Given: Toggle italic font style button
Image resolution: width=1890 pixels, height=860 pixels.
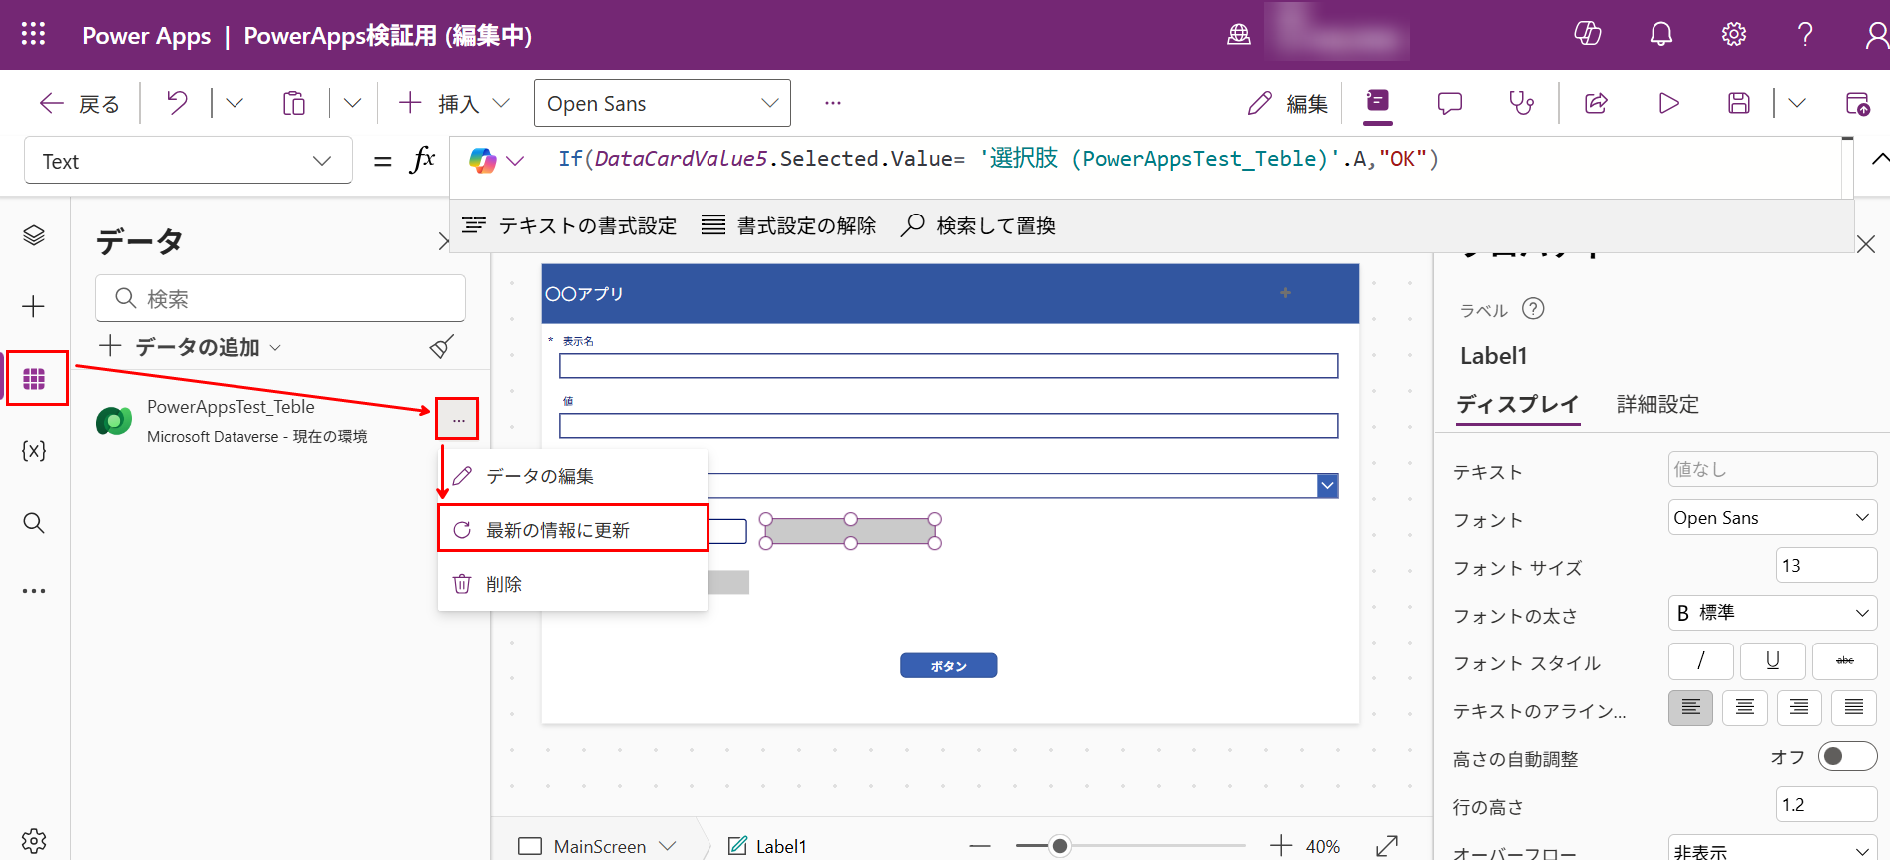Looking at the screenshot, I should click(1700, 661).
